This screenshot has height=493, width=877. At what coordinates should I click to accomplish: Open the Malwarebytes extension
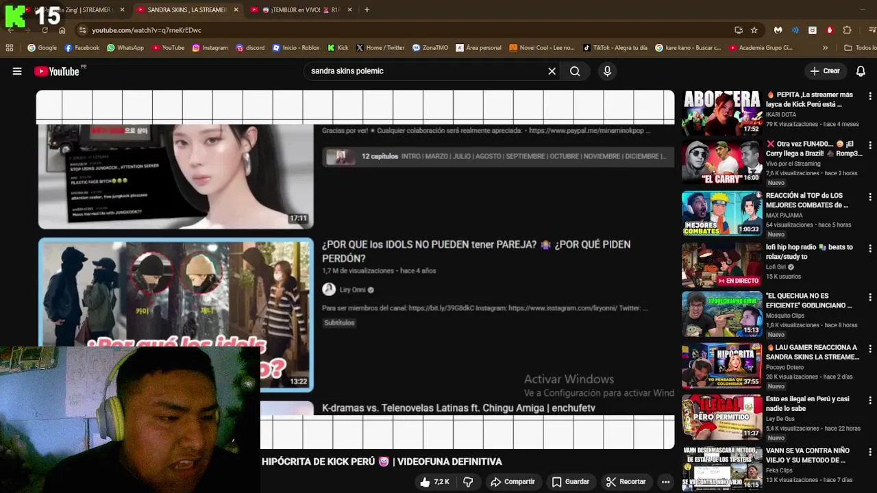point(778,30)
